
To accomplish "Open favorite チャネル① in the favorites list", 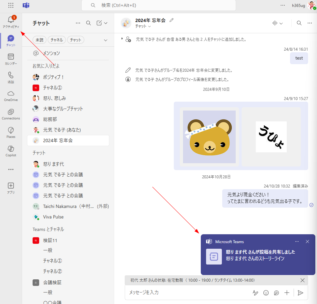I will pyautogui.click(x=68, y=88).
